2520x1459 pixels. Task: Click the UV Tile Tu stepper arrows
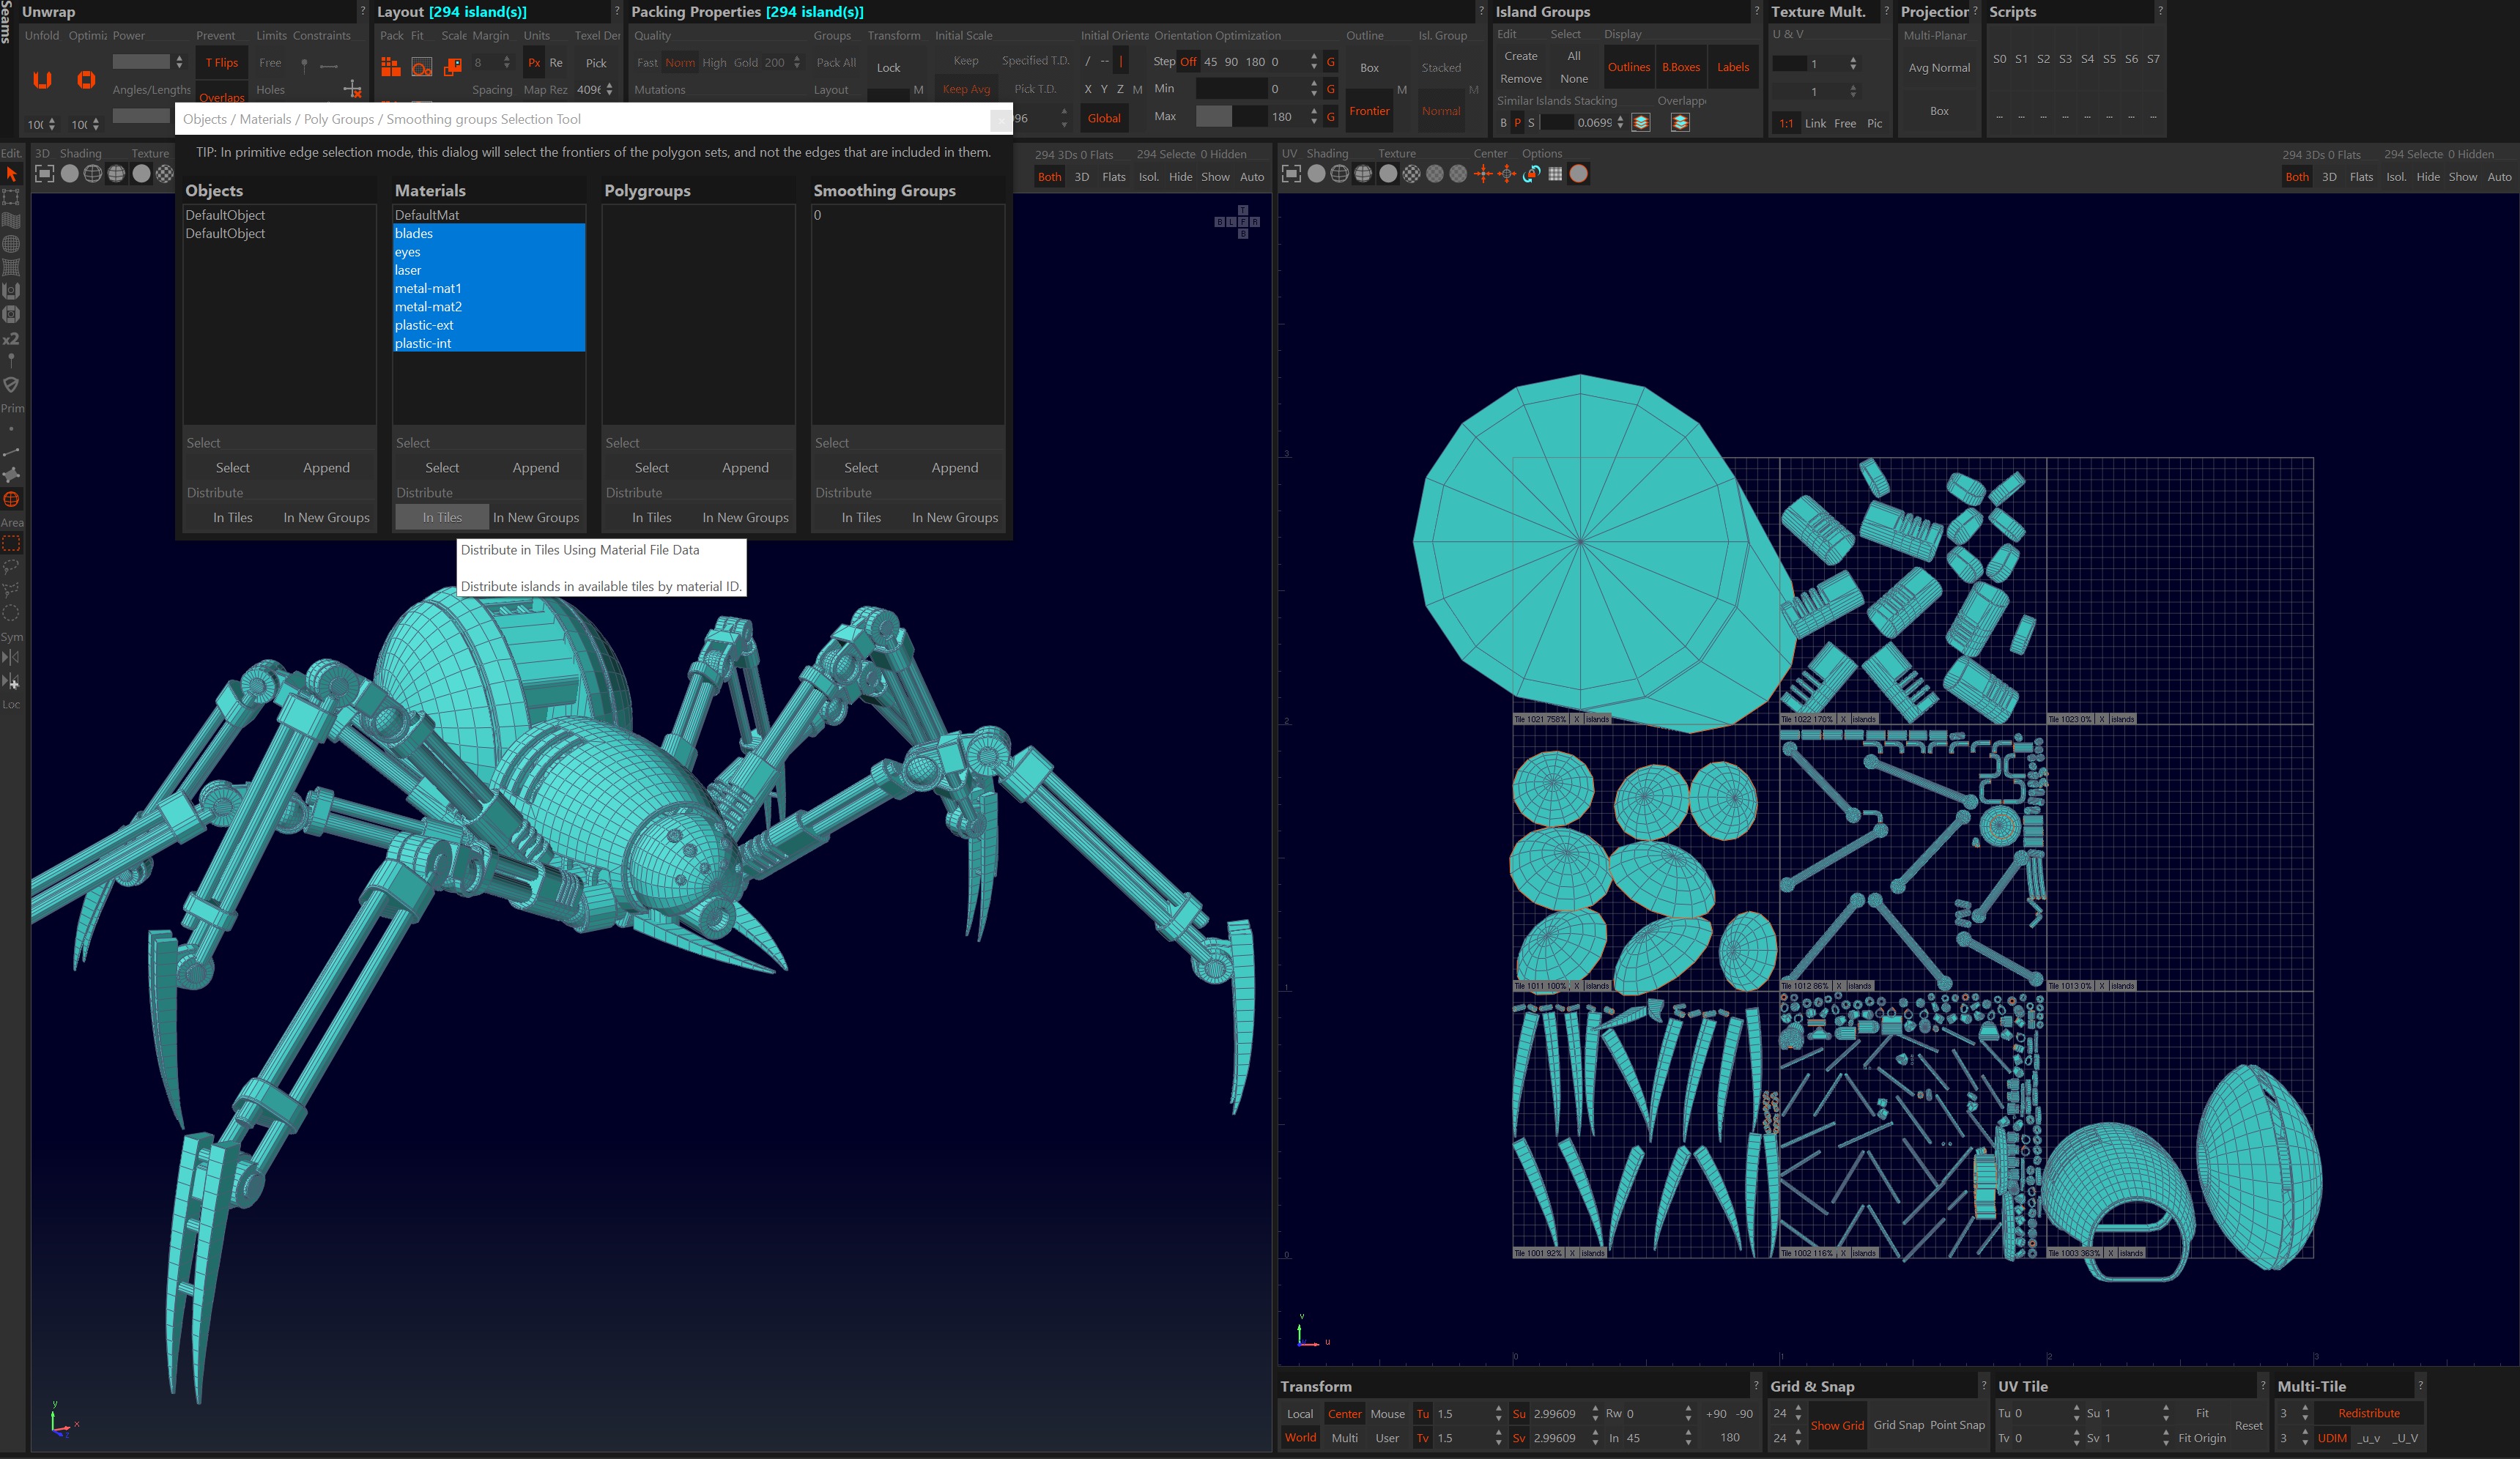pos(2076,1414)
